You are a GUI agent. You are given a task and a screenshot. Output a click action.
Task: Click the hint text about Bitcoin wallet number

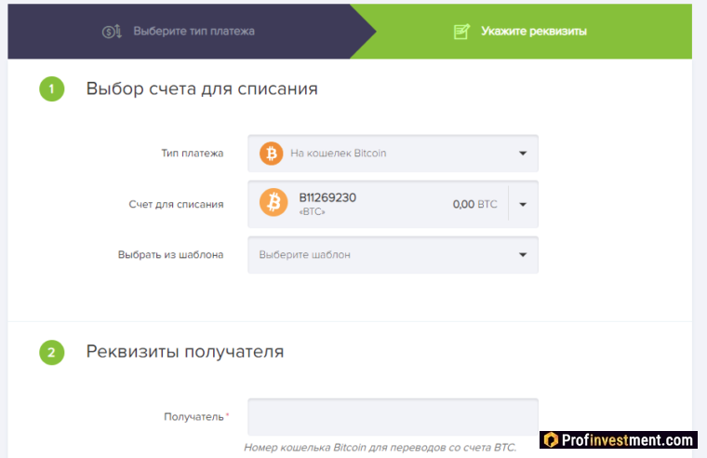(x=380, y=448)
